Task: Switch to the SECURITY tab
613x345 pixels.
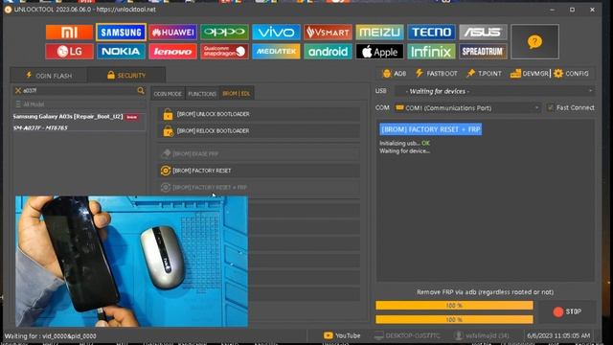Action: [126, 75]
